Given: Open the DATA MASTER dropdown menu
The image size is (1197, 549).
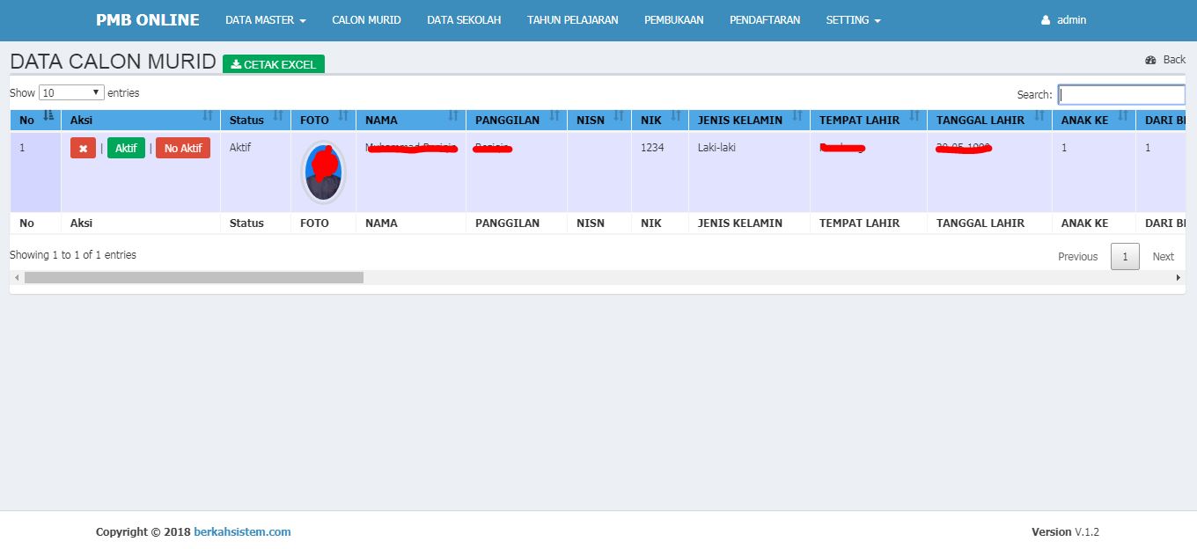Looking at the screenshot, I should pos(265,20).
